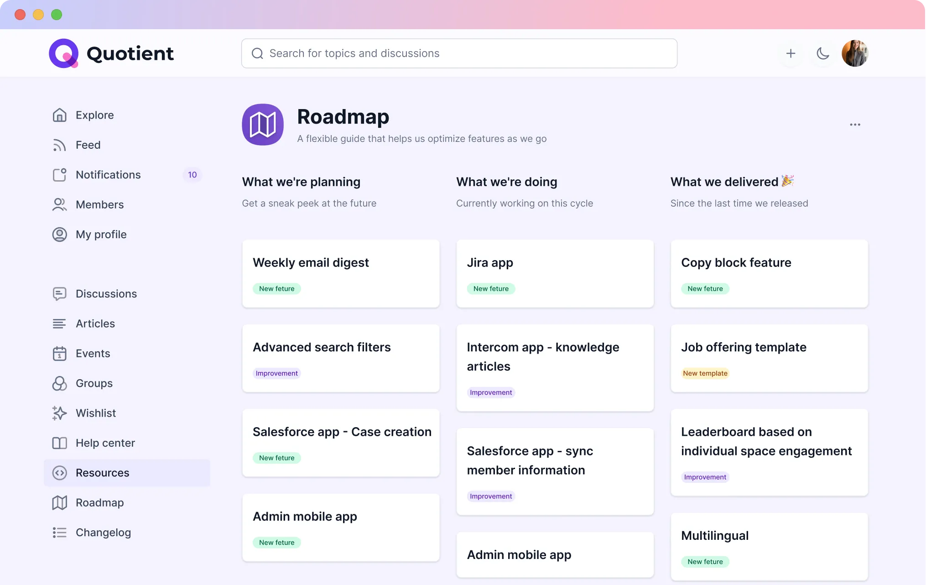
Task: Open the Help center link
Action: coord(105,443)
